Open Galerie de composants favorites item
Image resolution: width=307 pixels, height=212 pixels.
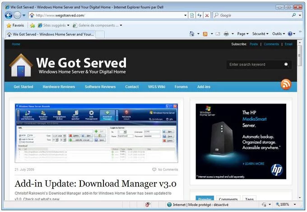[x=96, y=25]
